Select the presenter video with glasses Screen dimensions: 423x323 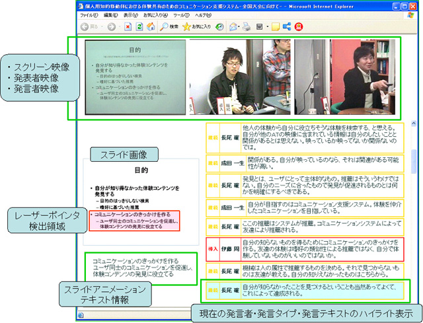(x=240, y=77)
